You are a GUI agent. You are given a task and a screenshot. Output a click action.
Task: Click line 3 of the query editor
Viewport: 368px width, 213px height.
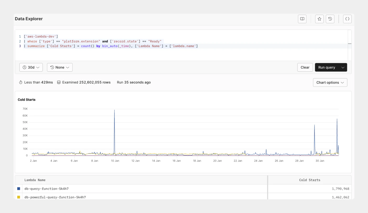[110, 46]
